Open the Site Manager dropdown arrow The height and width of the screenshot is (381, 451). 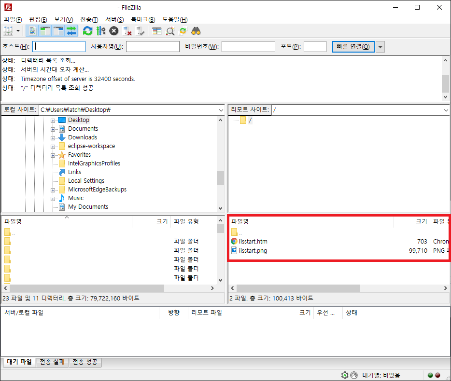coord(18,31)
